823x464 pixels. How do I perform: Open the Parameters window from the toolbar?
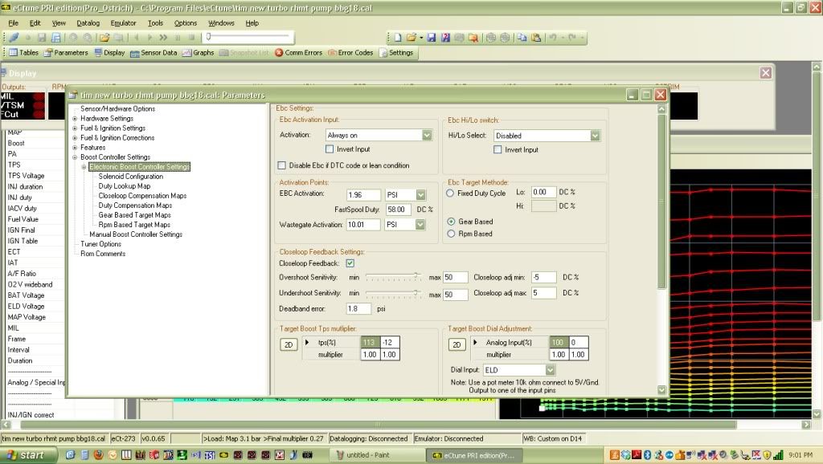click(66, 52)
